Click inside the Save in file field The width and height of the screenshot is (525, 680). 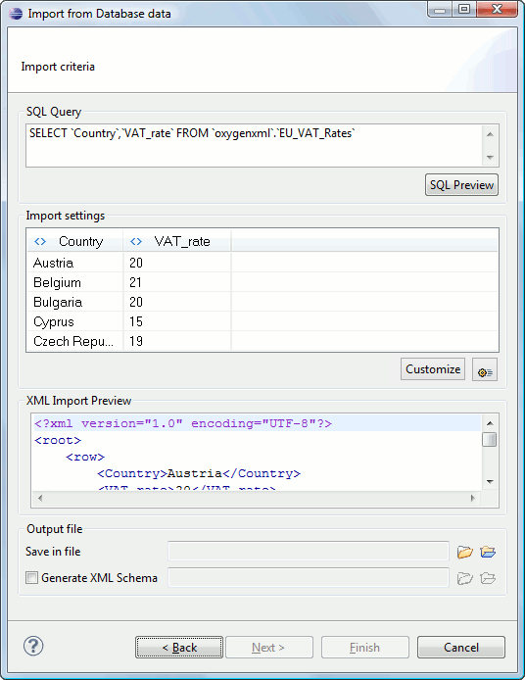pyautogui.click(x=309, y=552)
